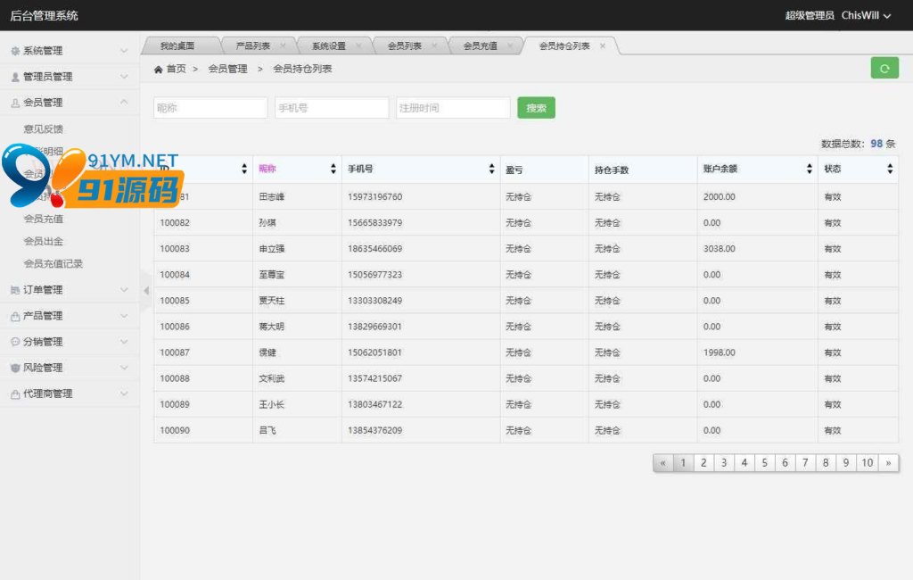
Task: Expand 订单管理 menu chevron
Action: (x=124, y=290)
